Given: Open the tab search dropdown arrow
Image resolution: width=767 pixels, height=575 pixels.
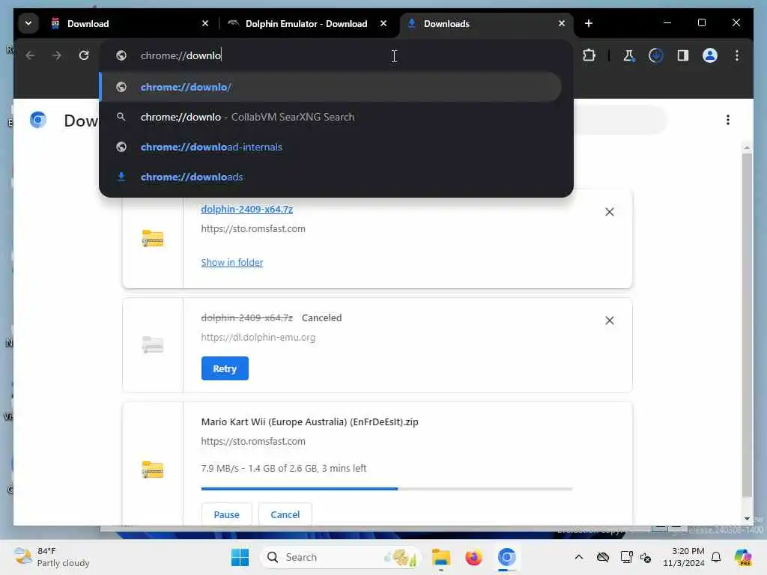Looking at the screenshot, I should (x=28, y=23).
